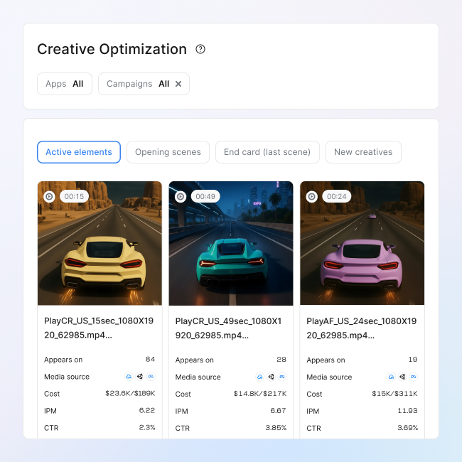Open PlayCR_US_49sec file name link
462x462 pixels.
pyautogui.click(x=229, y=328)
